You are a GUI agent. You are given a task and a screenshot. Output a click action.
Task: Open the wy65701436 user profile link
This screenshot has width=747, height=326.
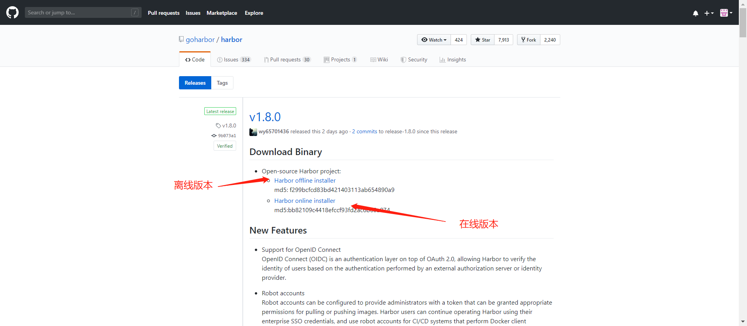pos(274,131)
